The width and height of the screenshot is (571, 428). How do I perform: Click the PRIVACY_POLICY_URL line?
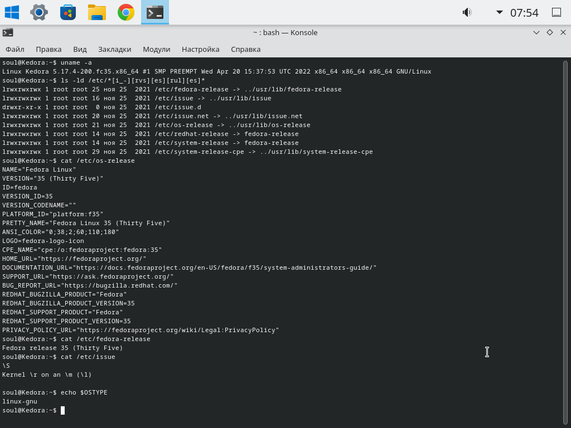tap(141, 330)
